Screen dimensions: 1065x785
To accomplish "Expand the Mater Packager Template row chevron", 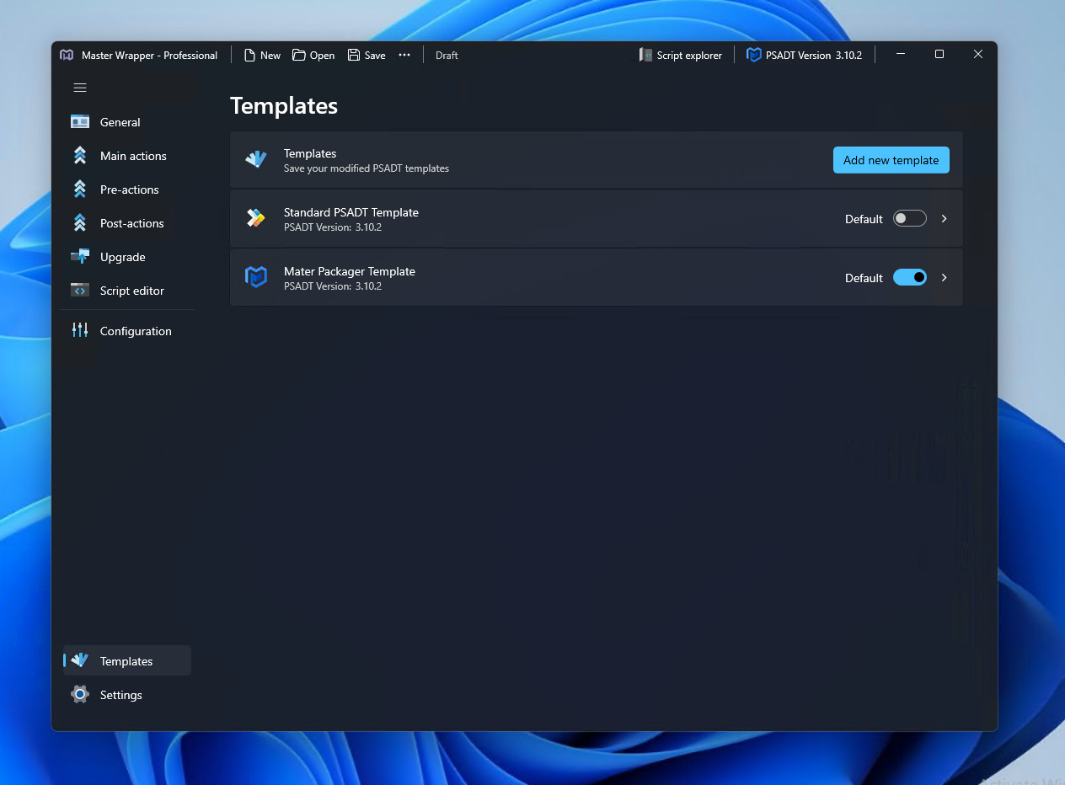I will pyautogui.click(x=944, y=277).
